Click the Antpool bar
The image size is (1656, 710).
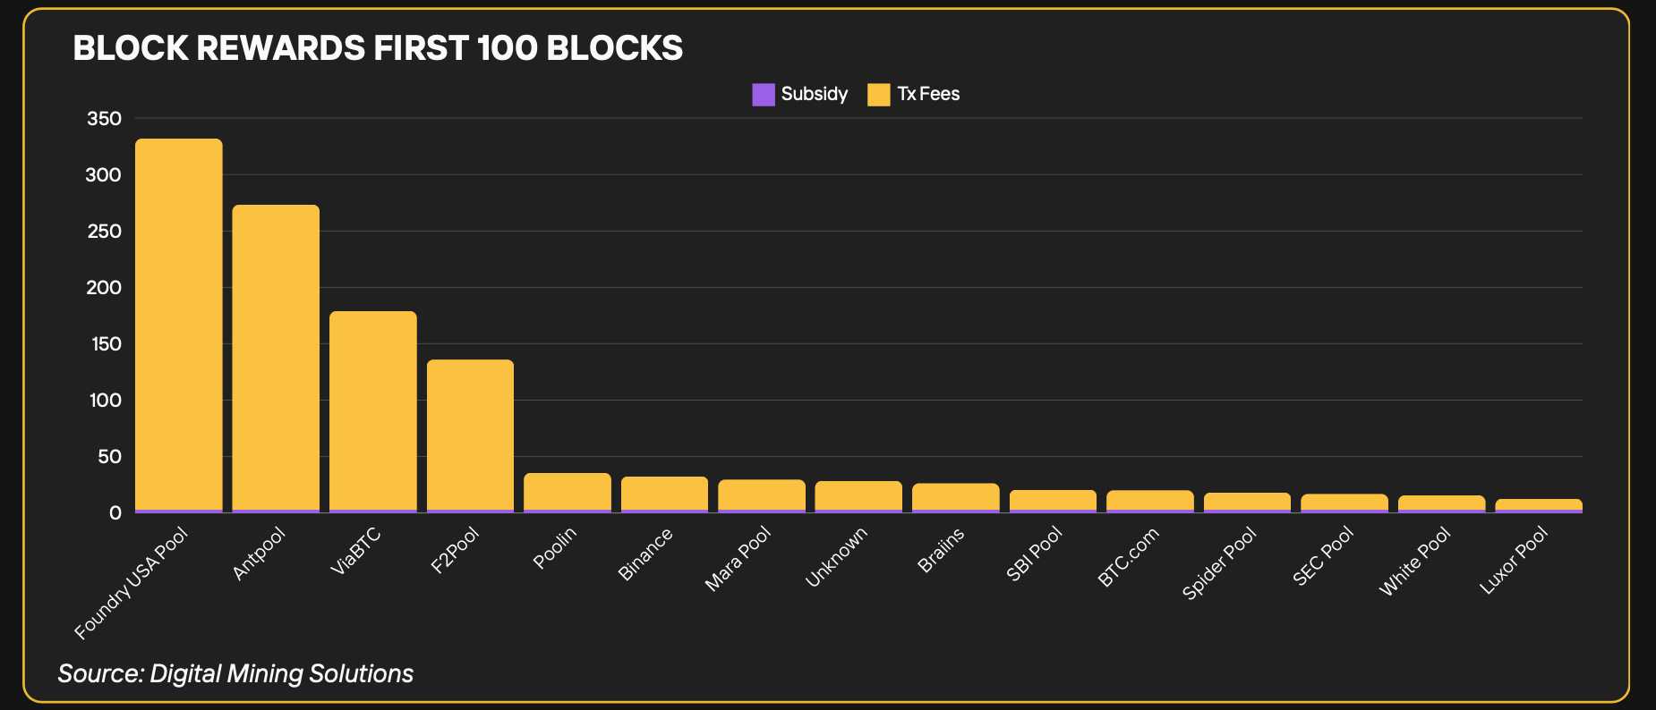click(276, 358)
